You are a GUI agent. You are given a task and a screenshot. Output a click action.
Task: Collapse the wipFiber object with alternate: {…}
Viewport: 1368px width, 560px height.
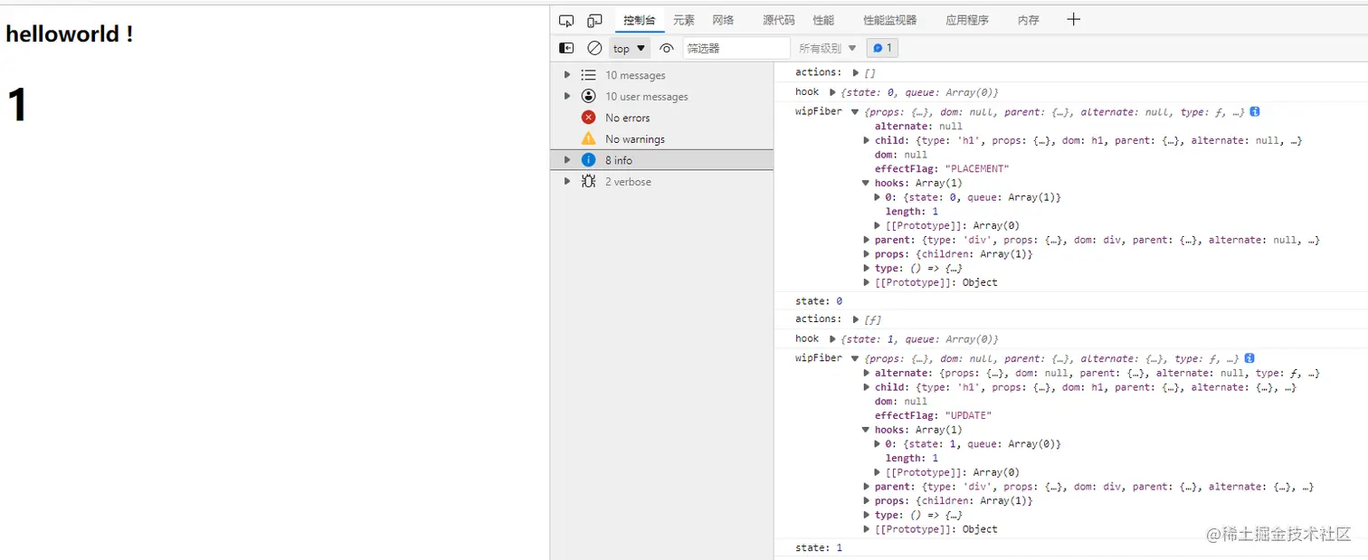pos(855,359)
